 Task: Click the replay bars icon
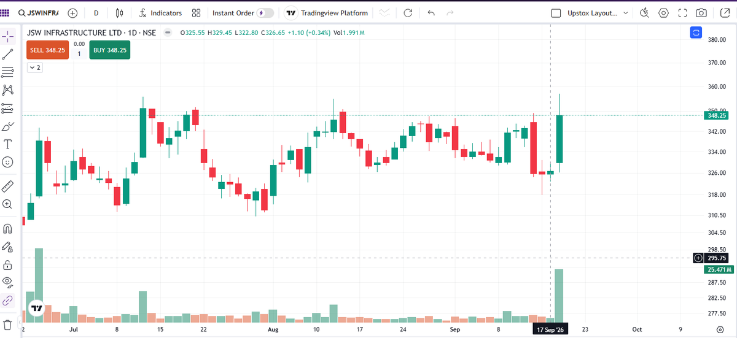tap(384, 13)
